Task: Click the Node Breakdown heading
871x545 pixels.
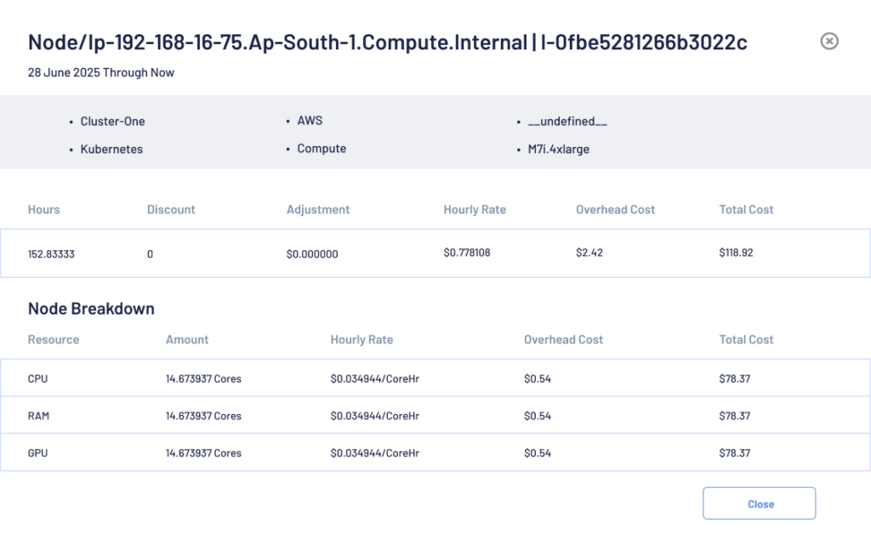Action: point(91,309)
